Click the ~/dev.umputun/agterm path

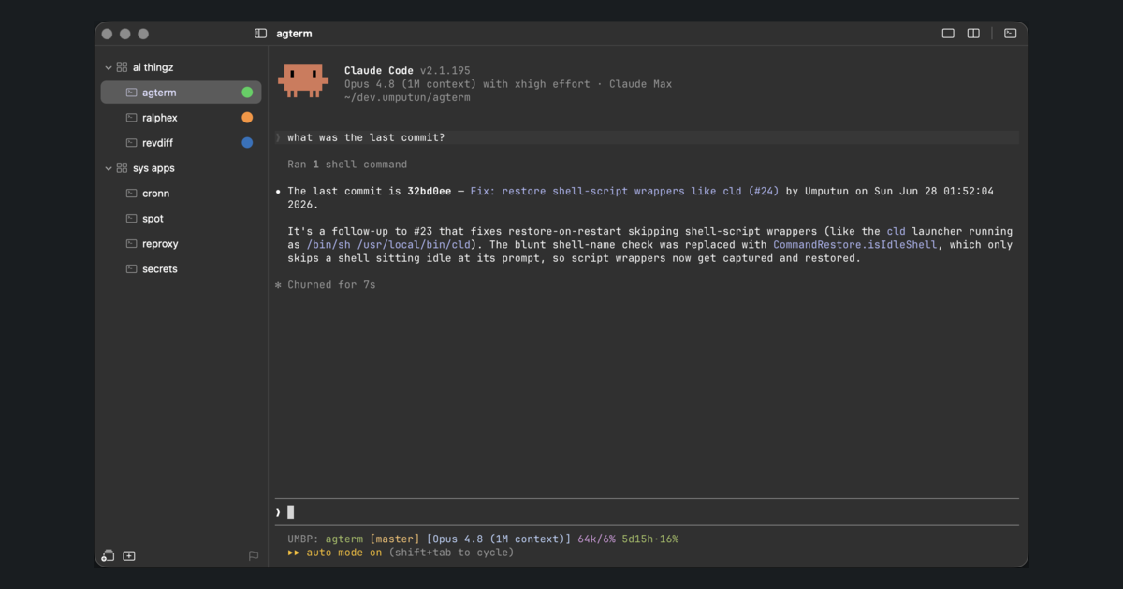pyautogui.click(x=407, y=97)
